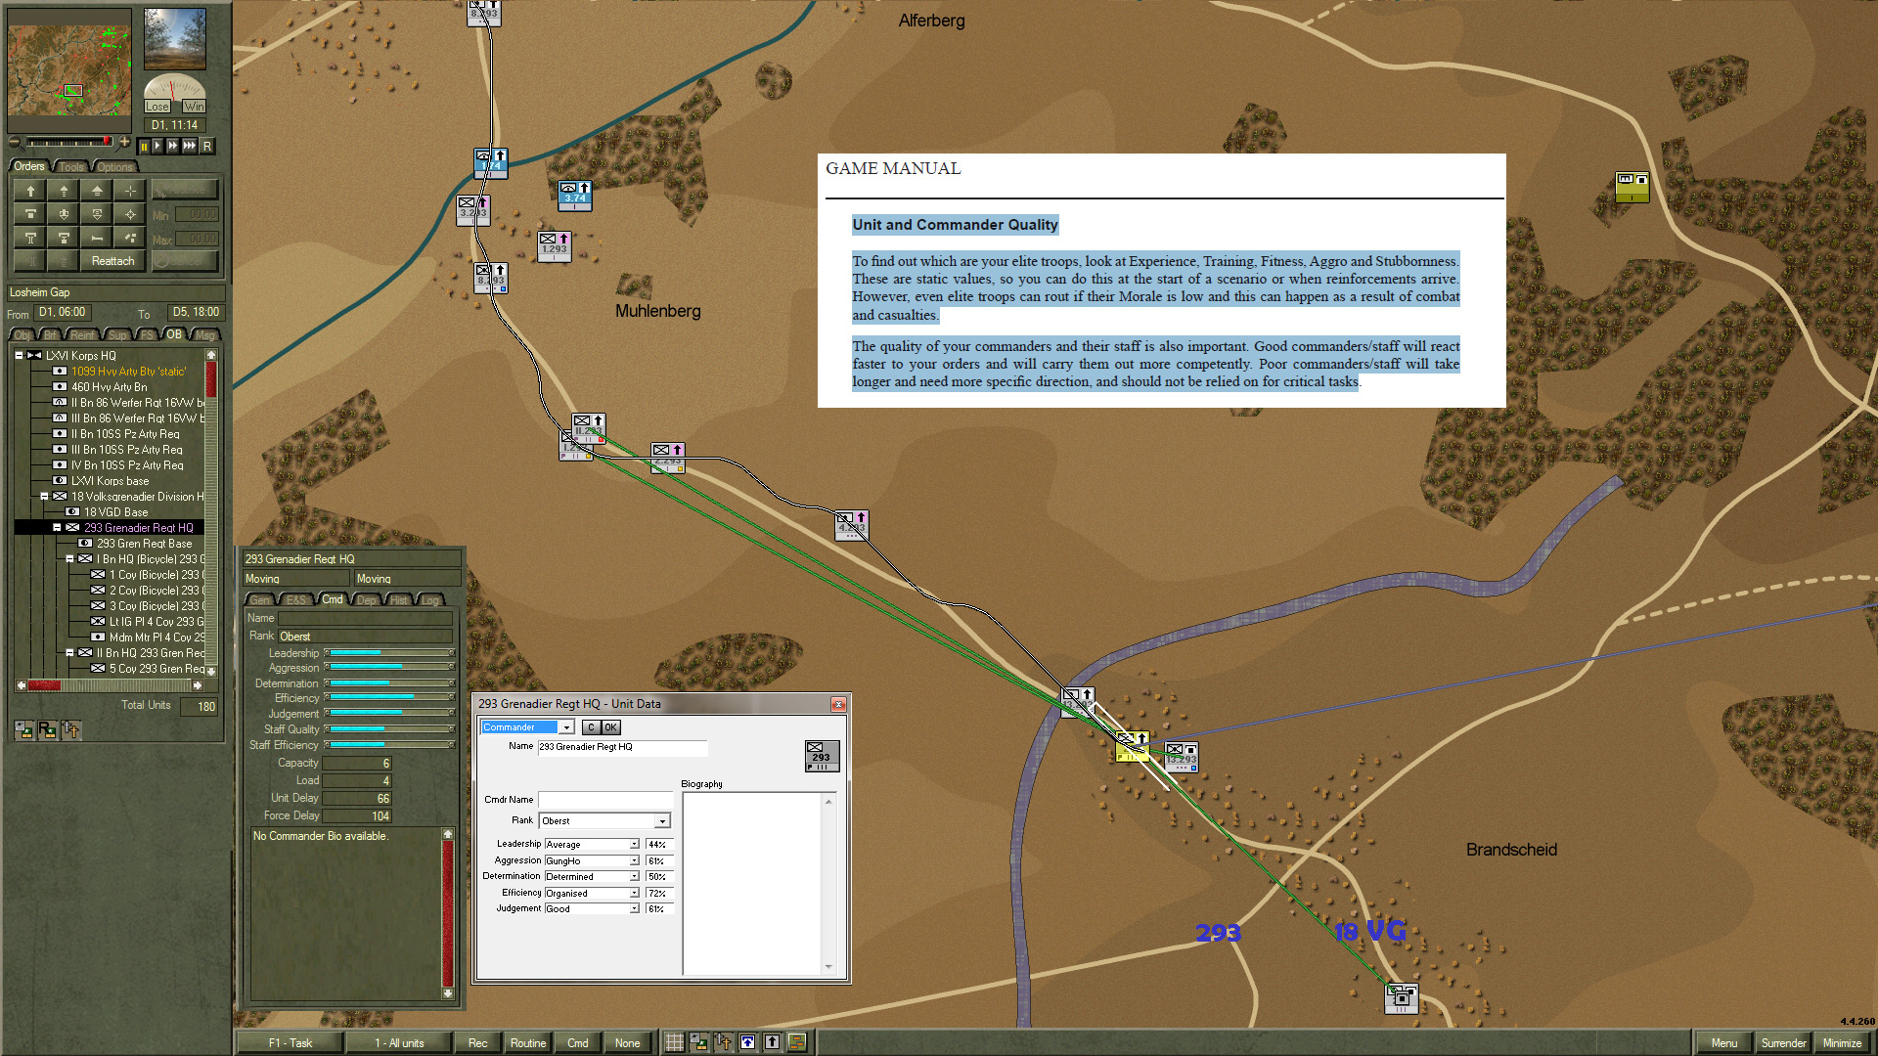Viewport: 1878px width, 1056px height.
Task: Select 293 unit counter icon in Unit Data dialog
Action: [822, 756]
